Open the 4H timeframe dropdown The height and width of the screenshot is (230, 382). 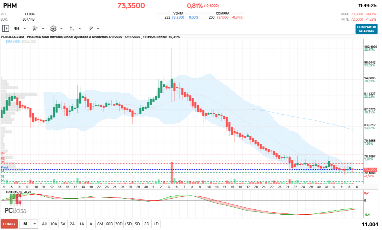click(24, 28)
